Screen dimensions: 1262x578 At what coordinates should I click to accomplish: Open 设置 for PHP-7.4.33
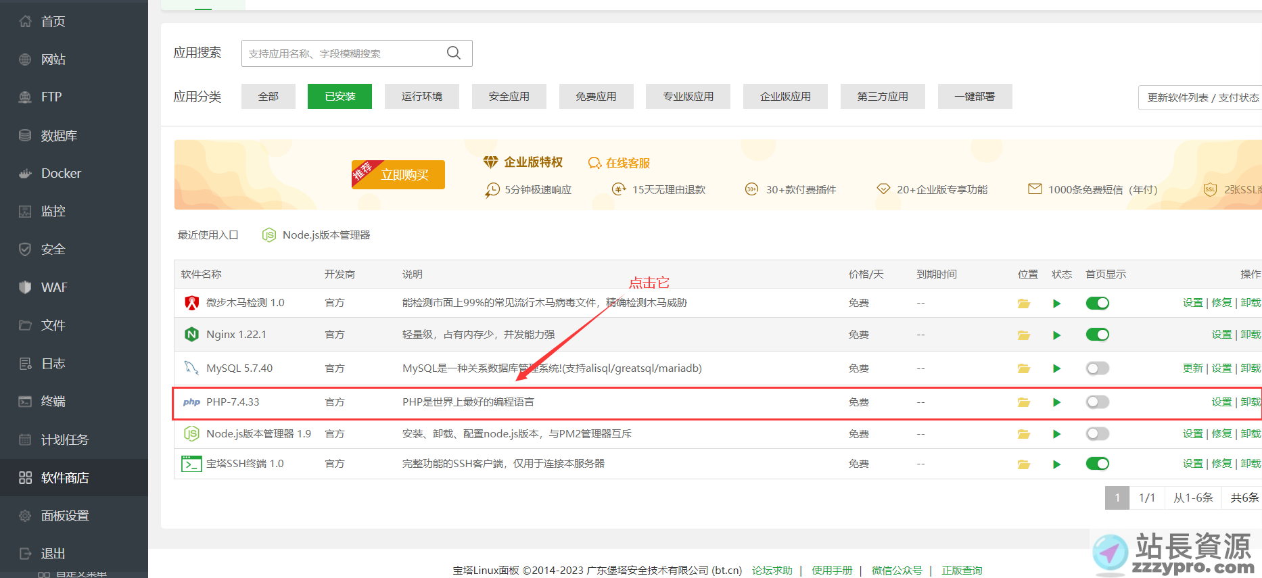pos(1221,402)
